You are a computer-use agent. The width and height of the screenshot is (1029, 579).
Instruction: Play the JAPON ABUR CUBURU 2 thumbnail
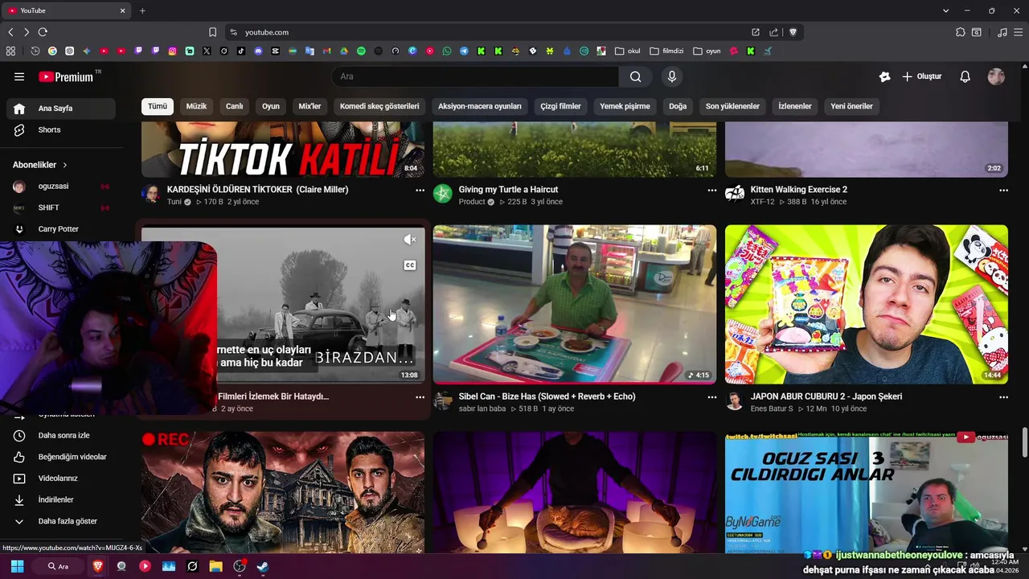(866, 304)
